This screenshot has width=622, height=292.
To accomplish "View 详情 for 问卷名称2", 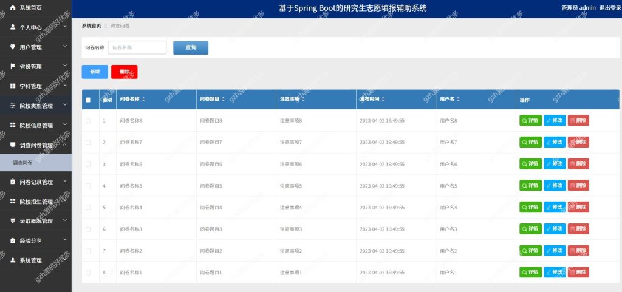I will click(x=530, y=250).
